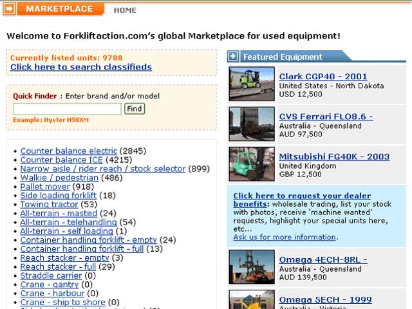View Mitsubishi FG40K thumbnail image
412x309 pixels.
tap(252, 164)
